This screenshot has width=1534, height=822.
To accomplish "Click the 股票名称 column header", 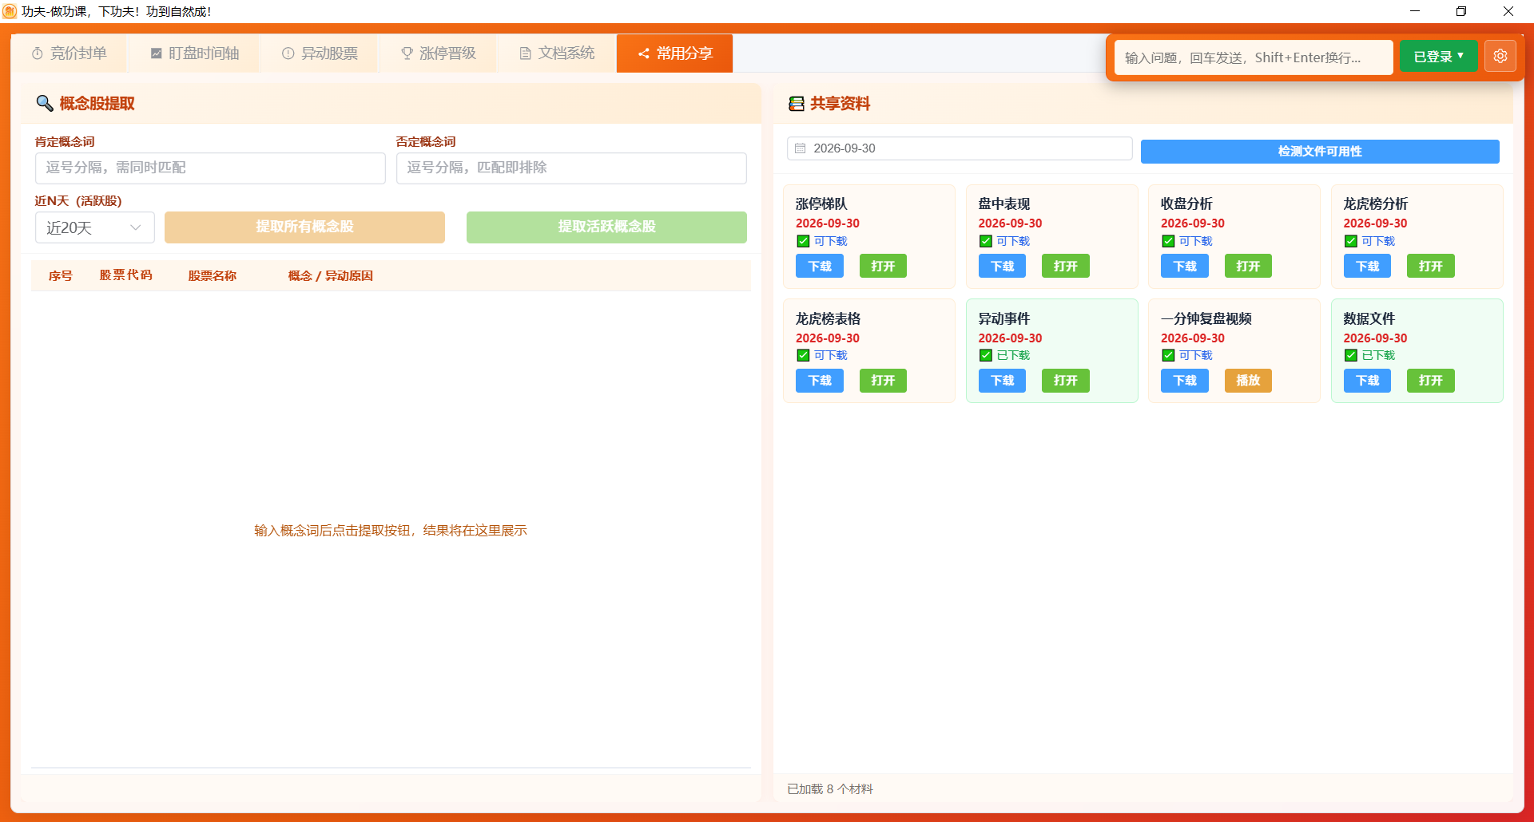I will tap(212, 275).
